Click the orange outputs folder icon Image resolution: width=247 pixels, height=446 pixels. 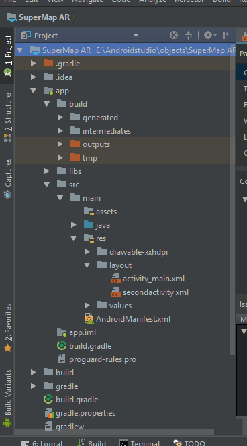tap(75, 144)
